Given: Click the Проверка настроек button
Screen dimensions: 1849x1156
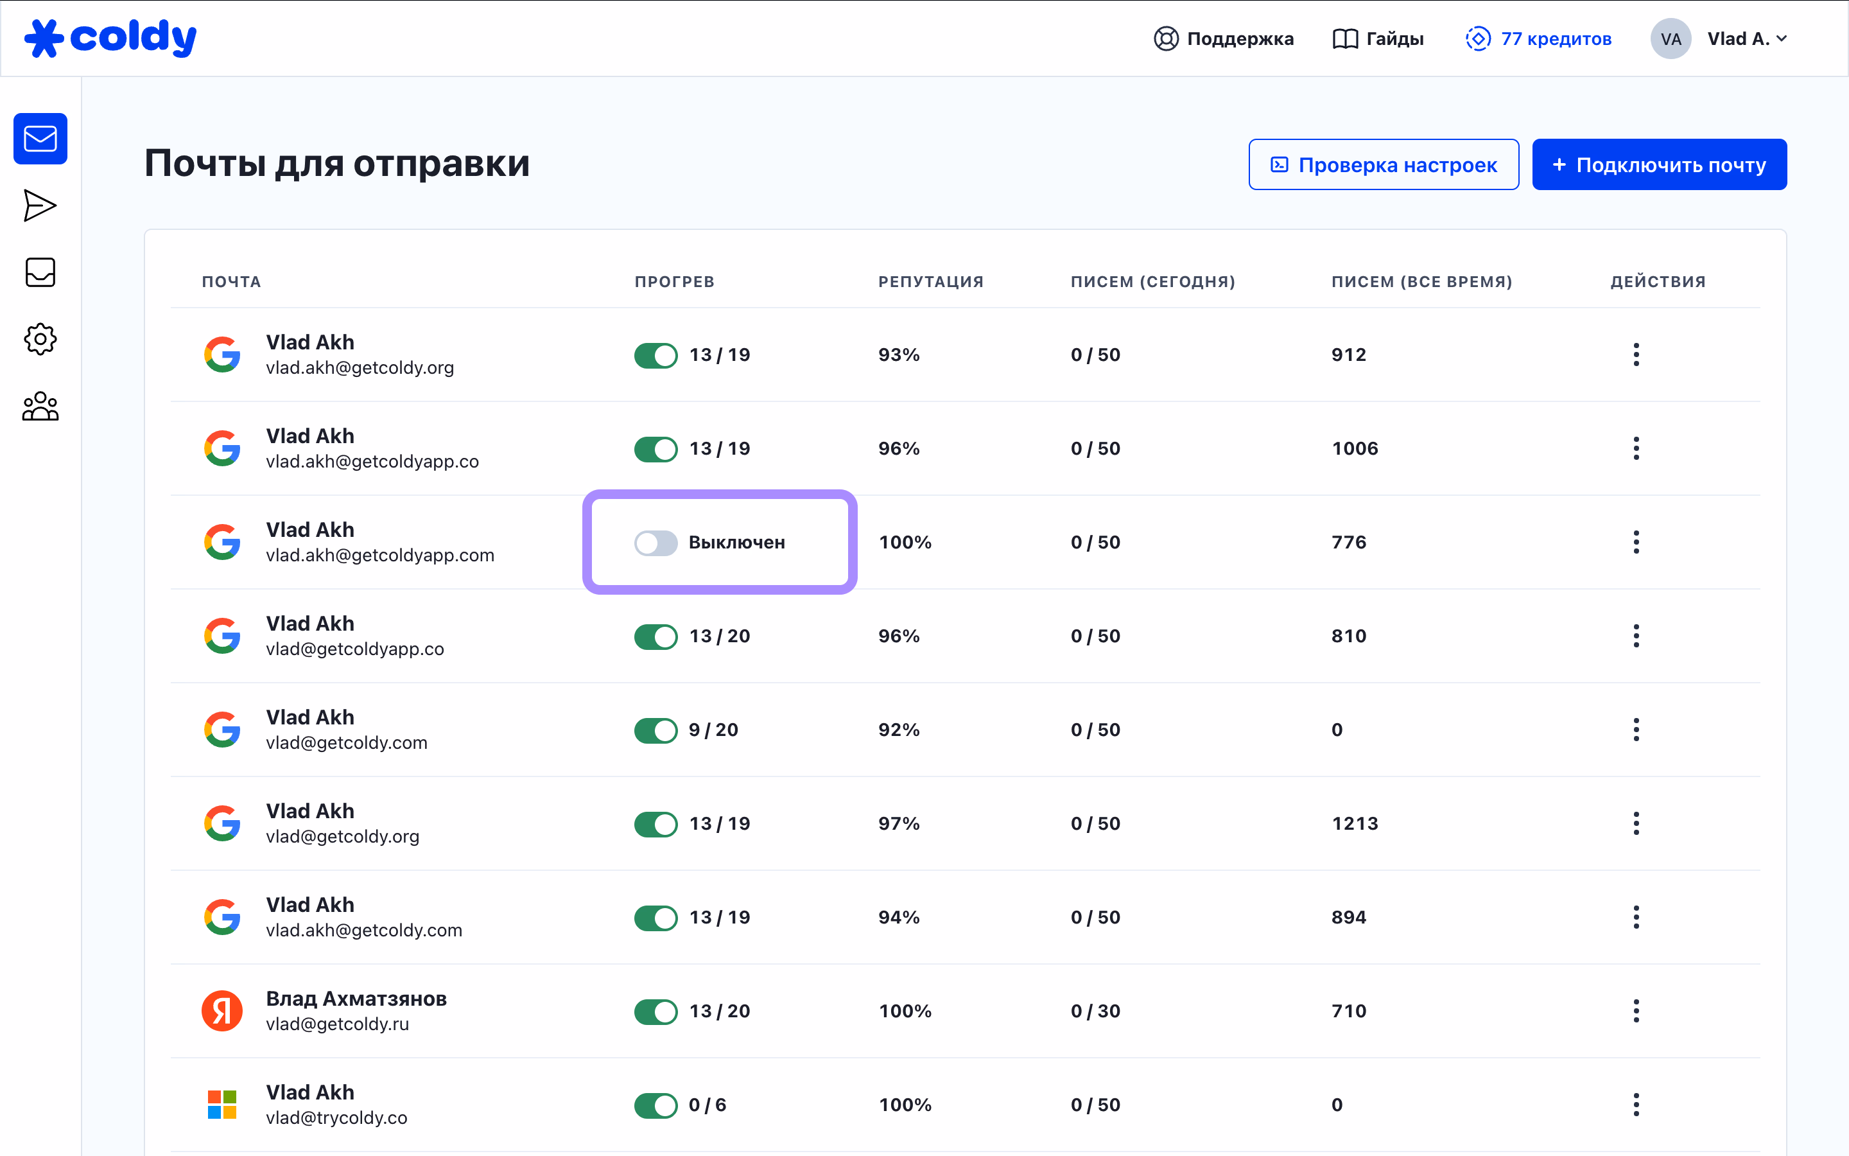Looking at the screenshot, I should click(1383, 164).
